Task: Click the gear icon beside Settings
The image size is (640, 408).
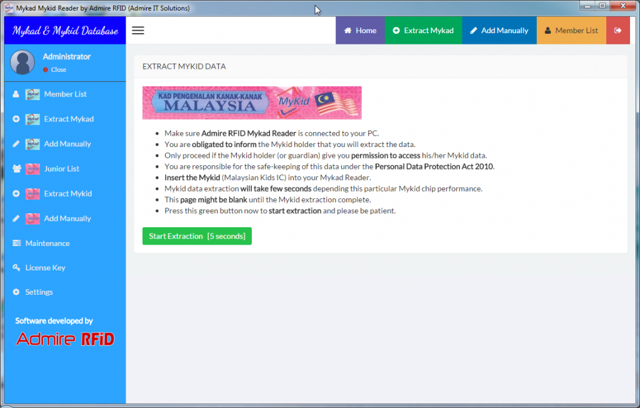Action: click(x=16, y=292)
